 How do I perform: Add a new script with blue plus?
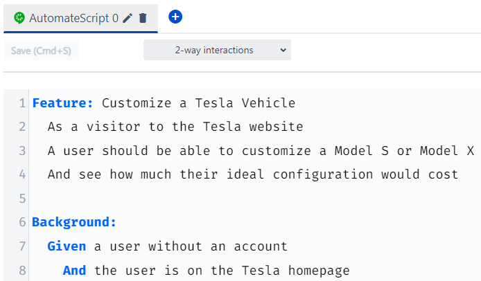175,17
